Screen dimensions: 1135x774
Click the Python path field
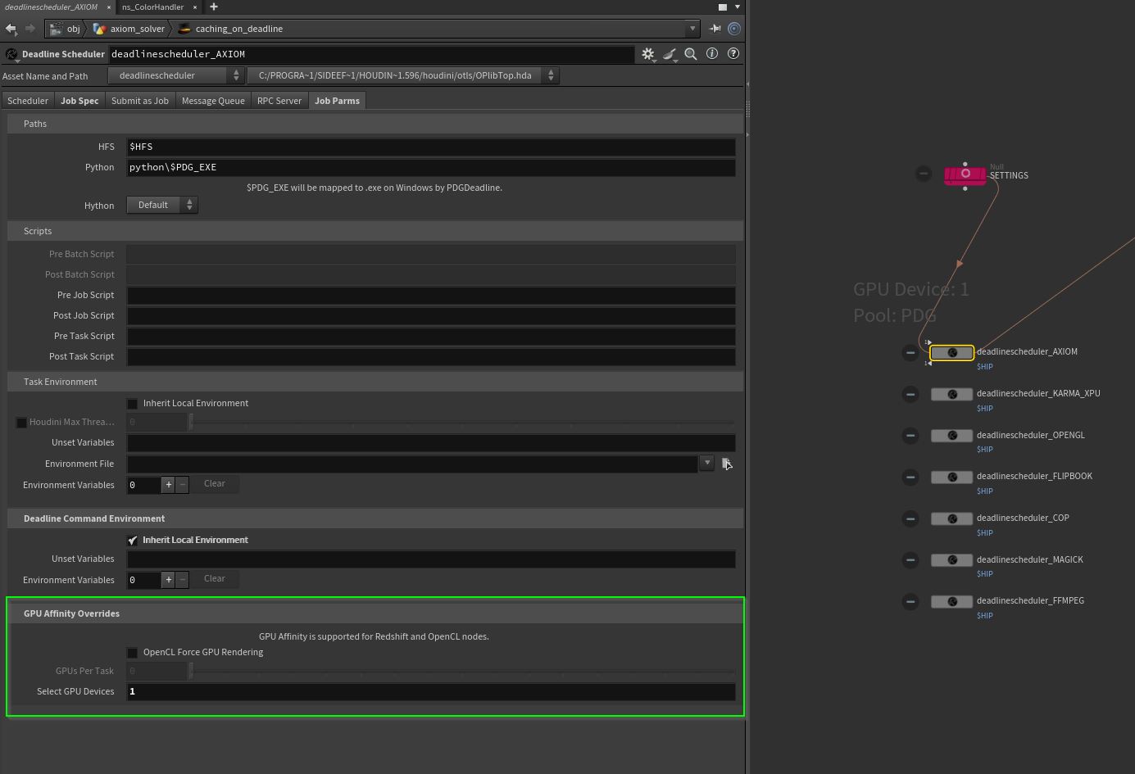(431, 167)
